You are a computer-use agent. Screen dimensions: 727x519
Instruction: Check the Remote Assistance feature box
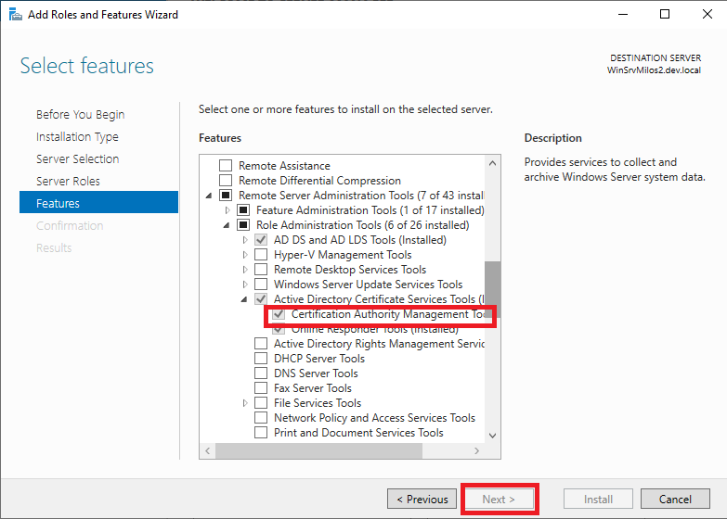pos(225,166)
